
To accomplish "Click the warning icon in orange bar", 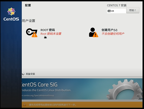I will (25, 105).
